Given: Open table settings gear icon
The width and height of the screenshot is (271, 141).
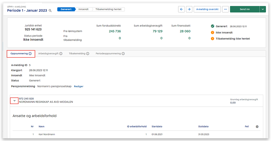Looking at the screenshot, I should click(x=257, y=127).
